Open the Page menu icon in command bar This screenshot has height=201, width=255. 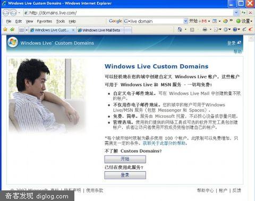[x=217, y=30]
